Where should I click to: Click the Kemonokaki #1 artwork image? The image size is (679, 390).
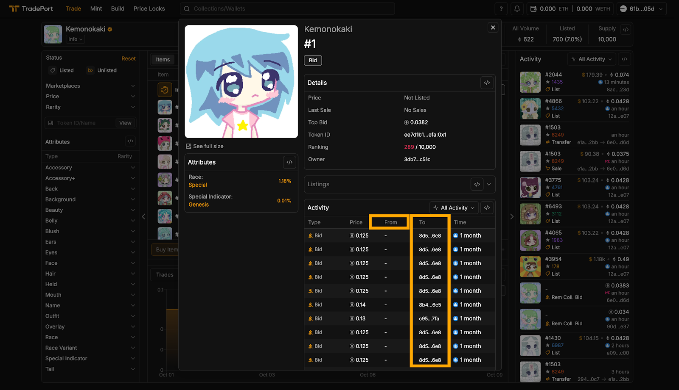(241, 81)
